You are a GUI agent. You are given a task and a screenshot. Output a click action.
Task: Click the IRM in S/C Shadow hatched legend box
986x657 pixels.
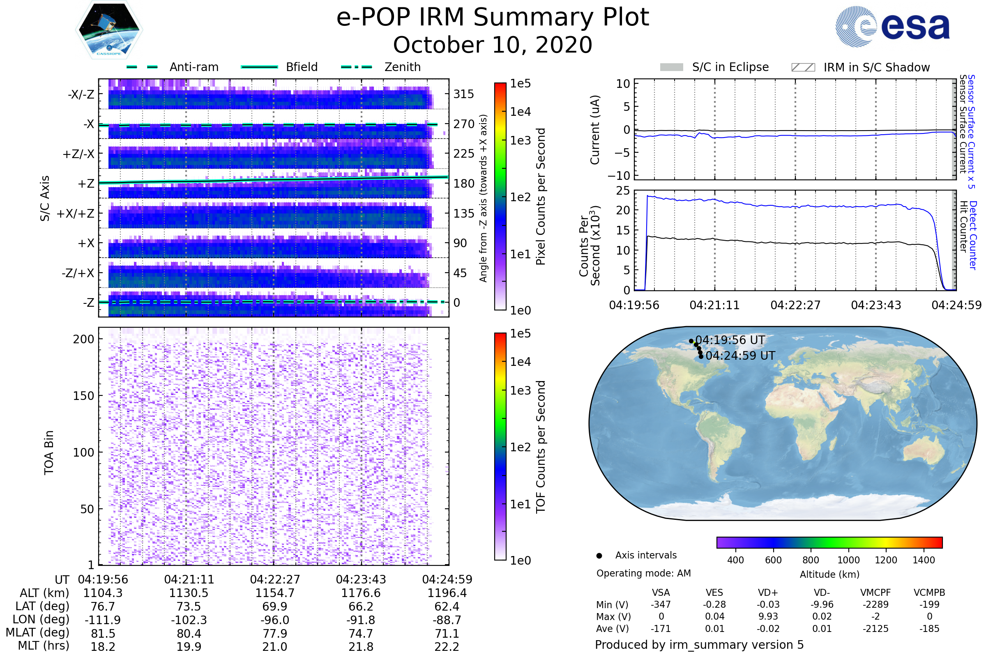803,67
